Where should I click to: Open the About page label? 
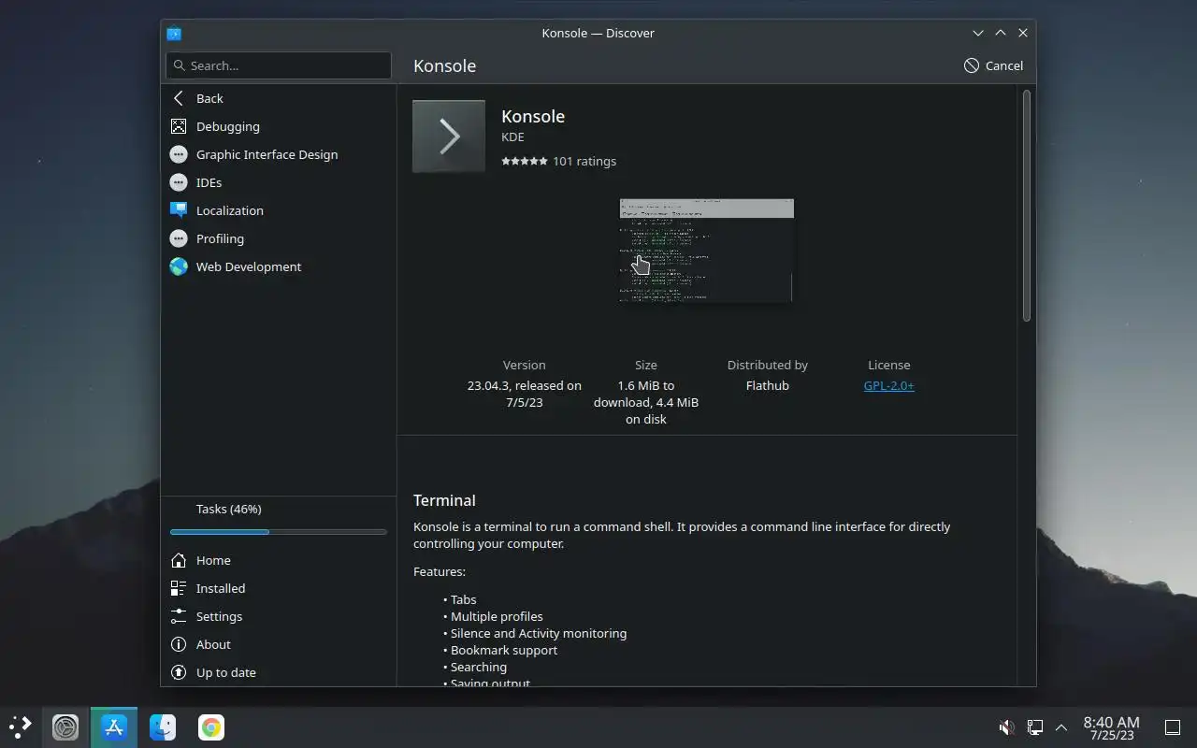point(213,644)
